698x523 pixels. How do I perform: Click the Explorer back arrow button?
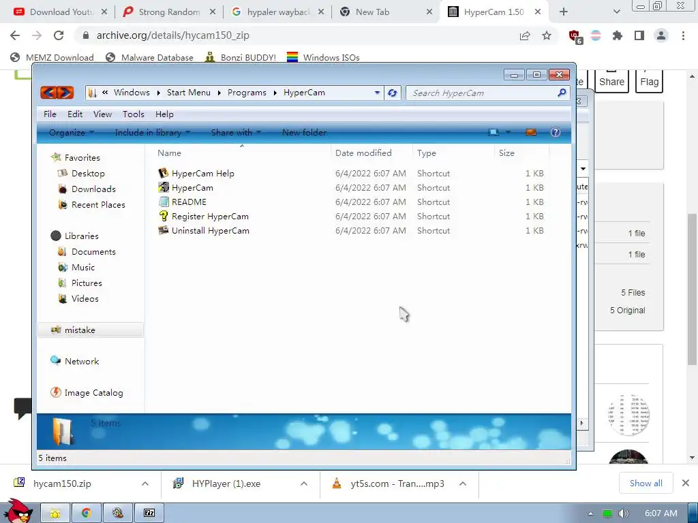pos(48,93)
